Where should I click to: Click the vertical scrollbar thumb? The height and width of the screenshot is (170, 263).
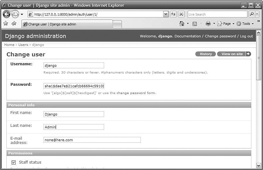coord(258,58)
